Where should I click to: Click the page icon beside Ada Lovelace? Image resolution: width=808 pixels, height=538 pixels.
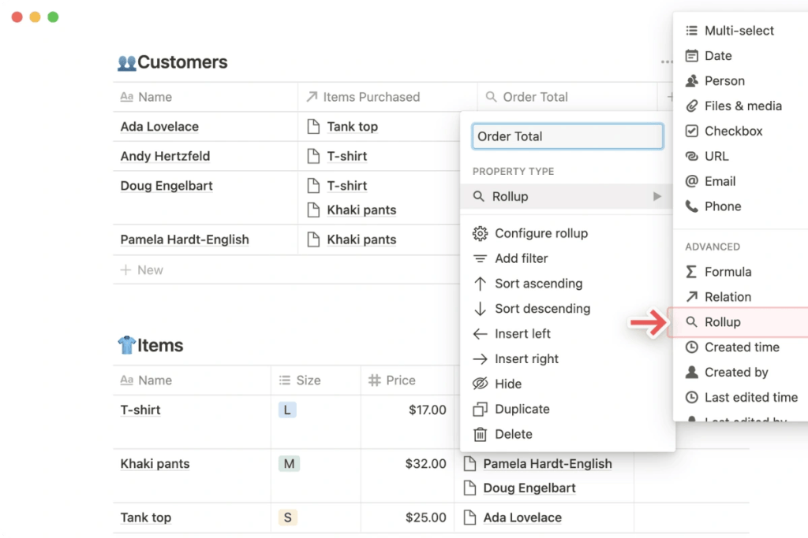coord(469,518)
